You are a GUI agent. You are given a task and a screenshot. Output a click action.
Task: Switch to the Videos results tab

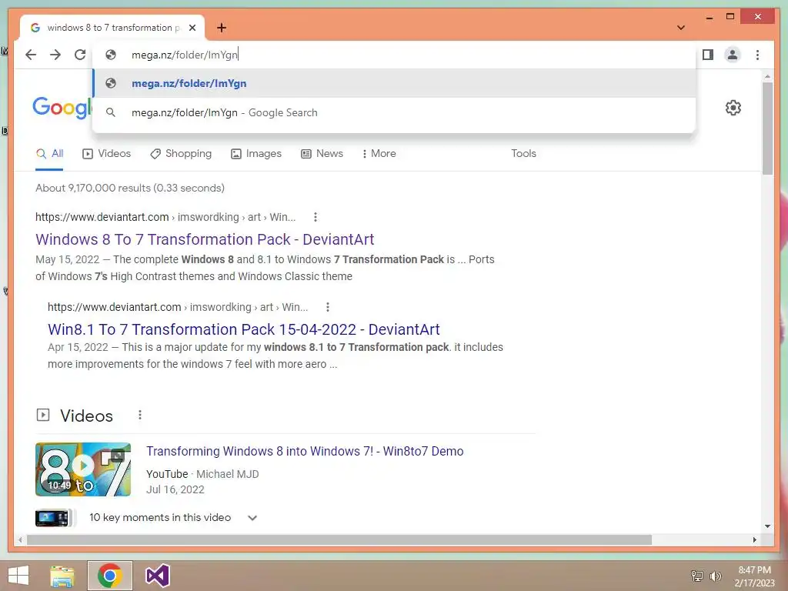[x=106, y=154]
